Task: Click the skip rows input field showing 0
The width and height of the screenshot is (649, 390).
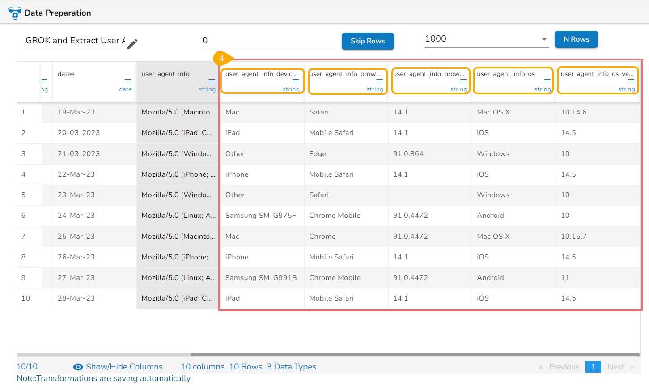Action: click(x=268, y=41)
